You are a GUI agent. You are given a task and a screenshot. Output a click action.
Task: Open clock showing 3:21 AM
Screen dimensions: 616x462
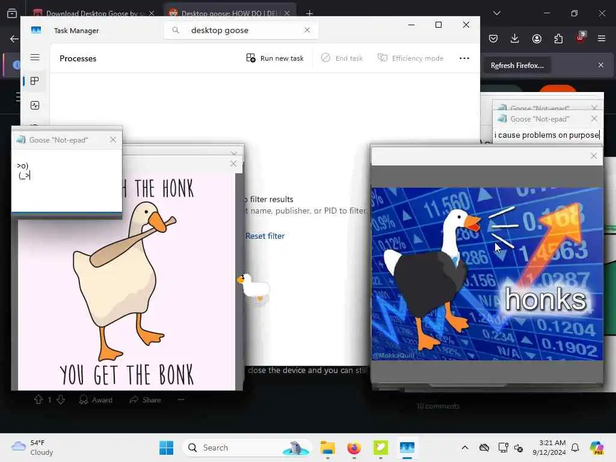549,448
